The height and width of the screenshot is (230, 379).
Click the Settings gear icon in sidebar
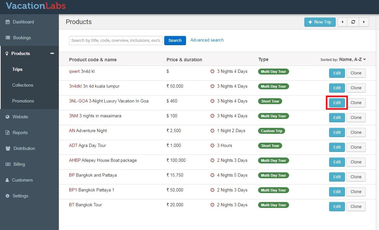8,196
